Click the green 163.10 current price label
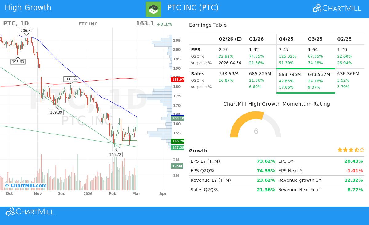The width and height of the screenshot is (369, 225). (x=178, y=118)
